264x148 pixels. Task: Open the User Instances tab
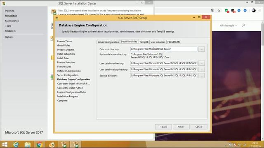pos(158,42)
